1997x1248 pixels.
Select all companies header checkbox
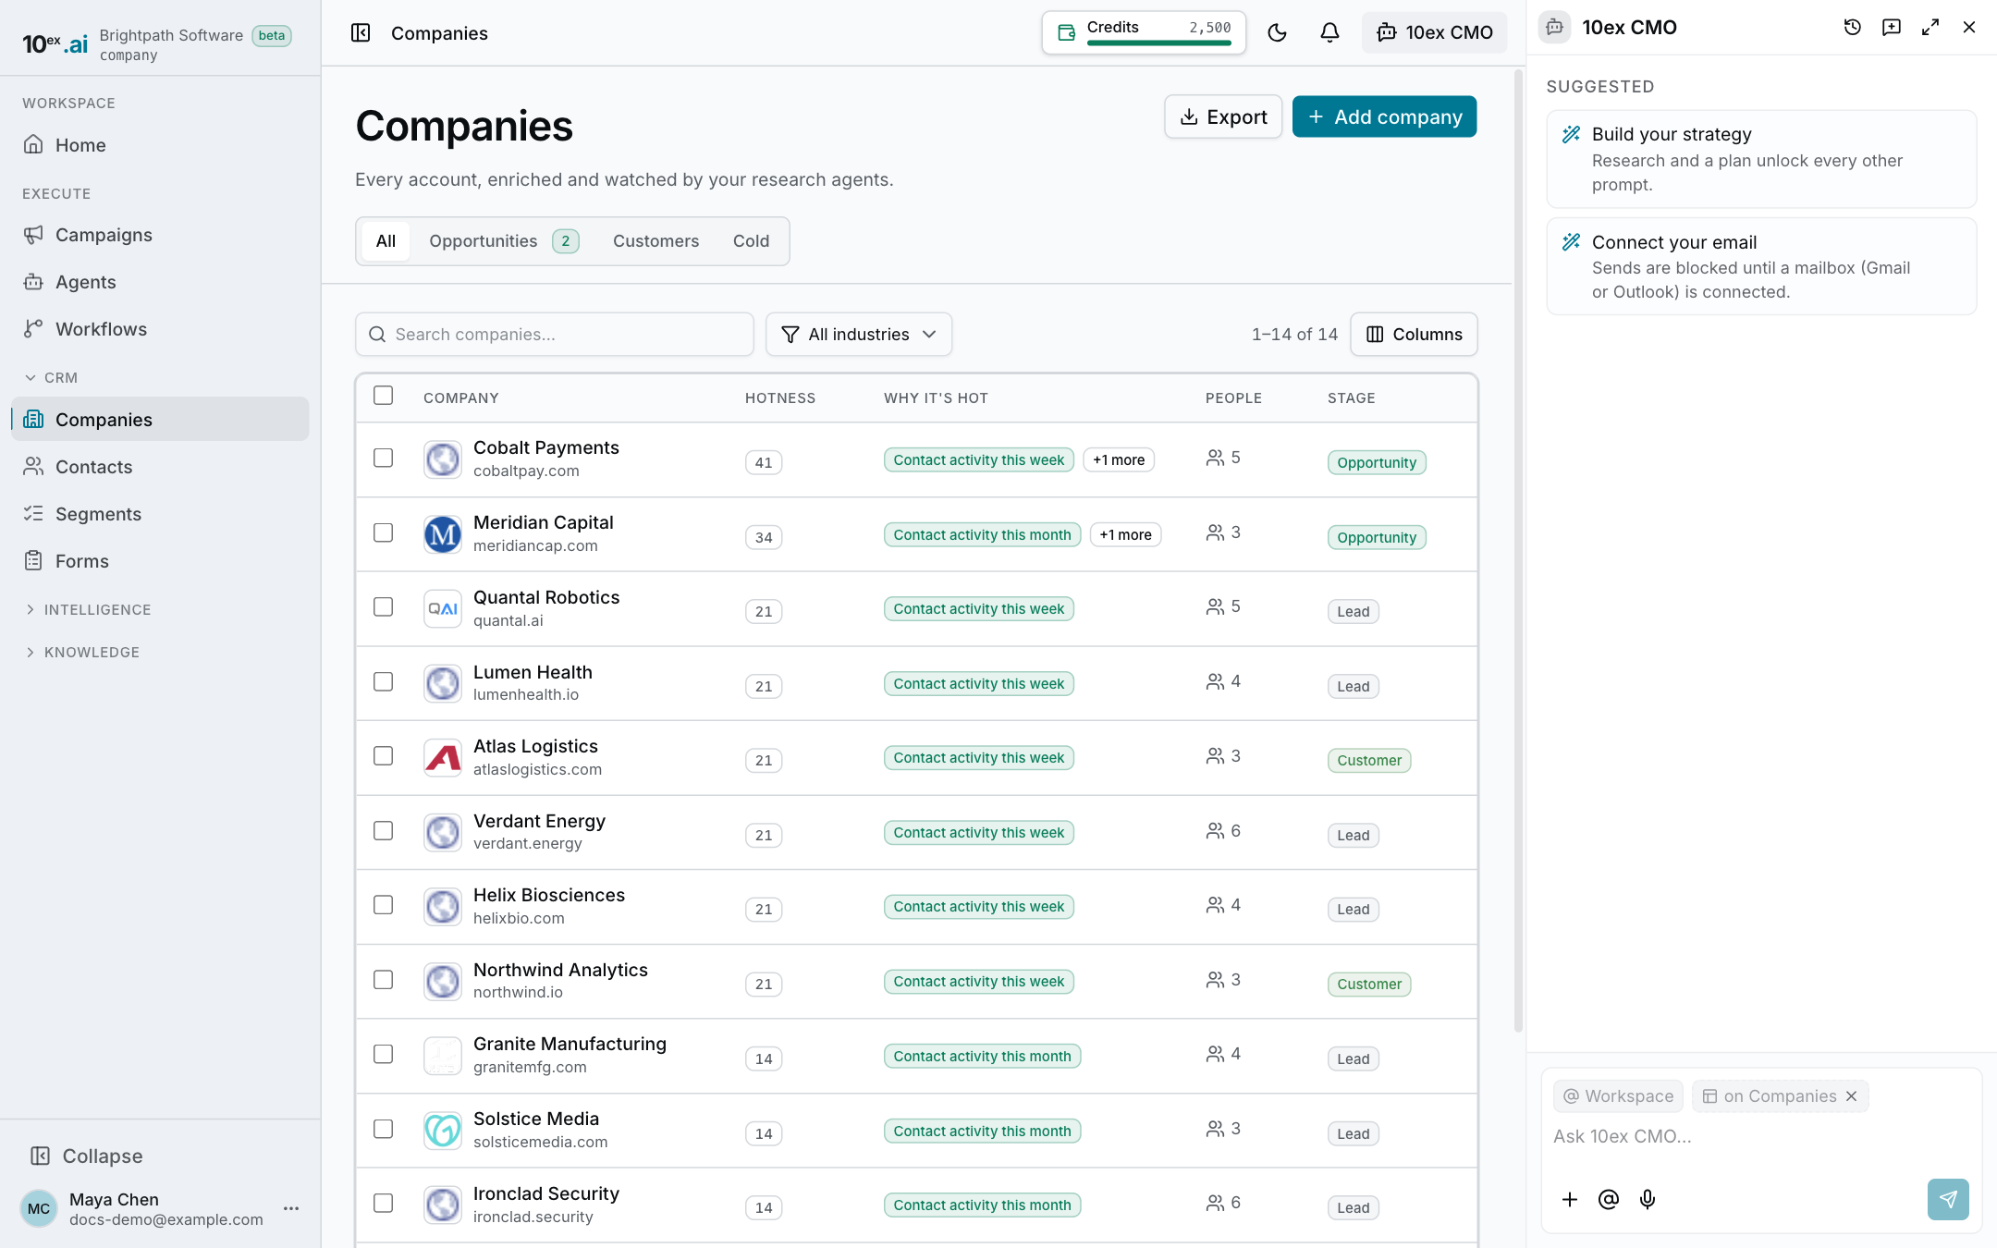[x=384, y=396]
